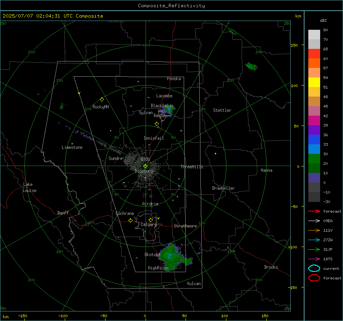Click the red forecast arrow in the legend

click(314, 211)
